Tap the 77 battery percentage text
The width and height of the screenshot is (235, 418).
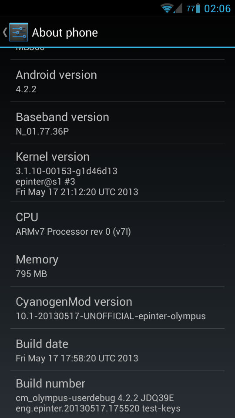pyautogui.click(x=191, y=9)
